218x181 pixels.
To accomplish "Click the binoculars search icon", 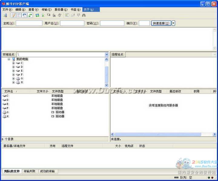I will pyautogui.click(x=84, y=15).
